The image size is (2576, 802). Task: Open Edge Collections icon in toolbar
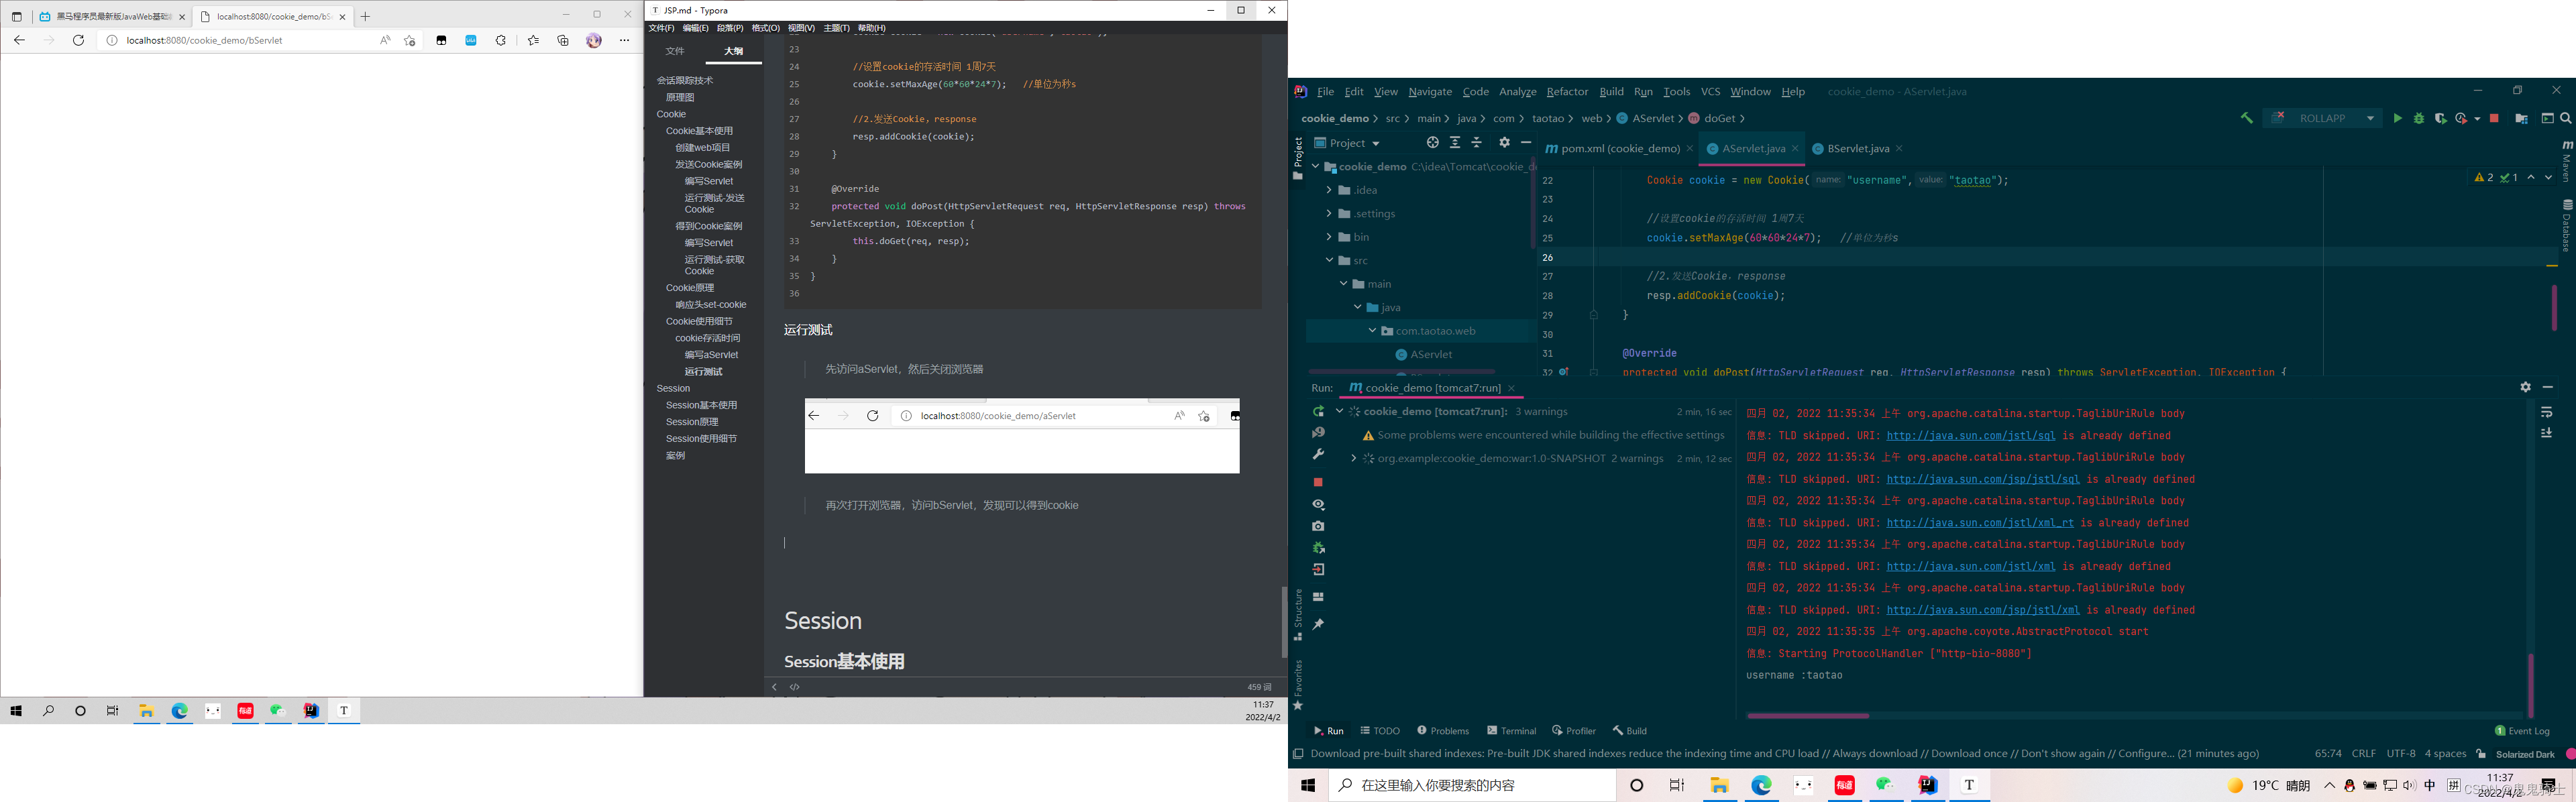[x=563, y=40]
